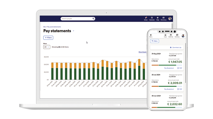This screenshot has height=119, width=213.
Task: Click the Pay and statements breadcrumb
Action: click(x=54, y=27)
